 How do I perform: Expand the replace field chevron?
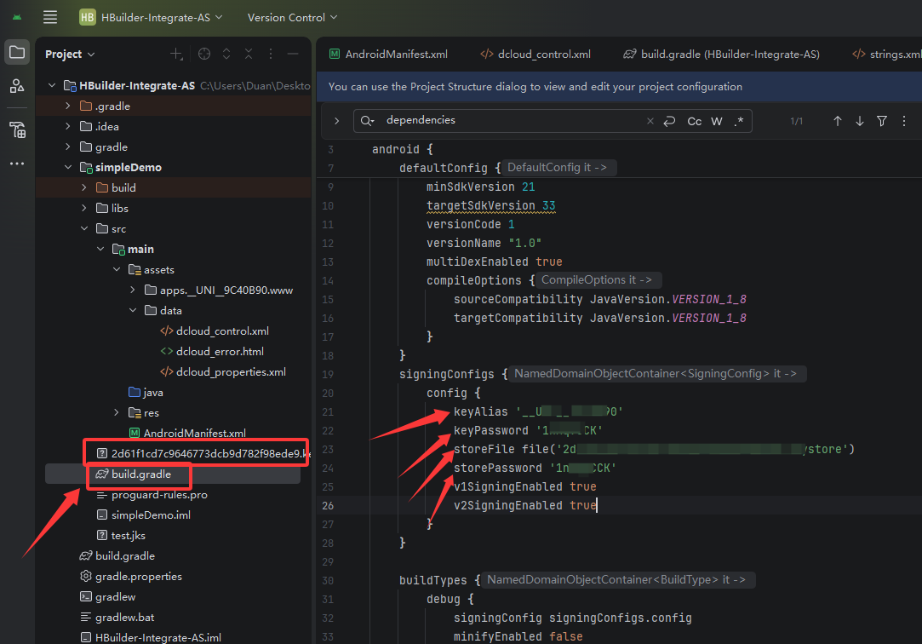pos(336,121)
